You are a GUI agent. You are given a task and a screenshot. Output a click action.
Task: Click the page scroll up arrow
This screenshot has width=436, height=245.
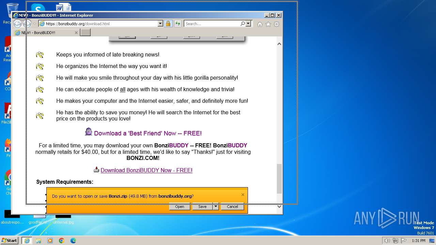[x=279, y=44]
